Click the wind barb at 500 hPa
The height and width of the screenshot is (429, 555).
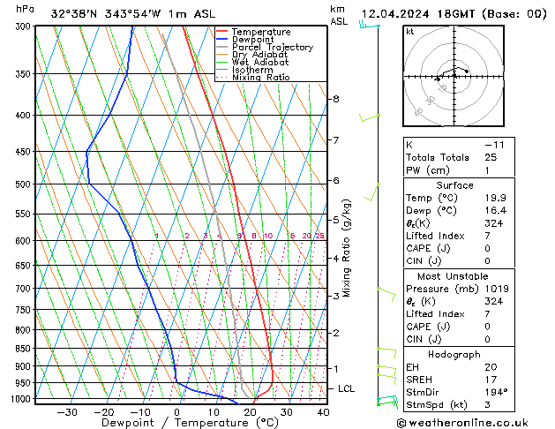[372, 192]
